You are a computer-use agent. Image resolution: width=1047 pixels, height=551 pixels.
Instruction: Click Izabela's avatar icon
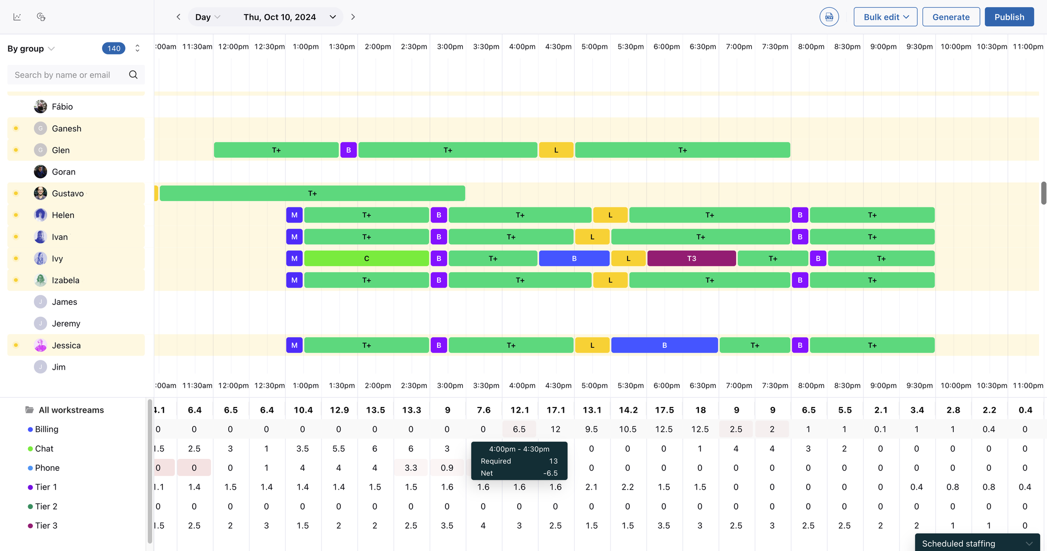click(40, 280)
